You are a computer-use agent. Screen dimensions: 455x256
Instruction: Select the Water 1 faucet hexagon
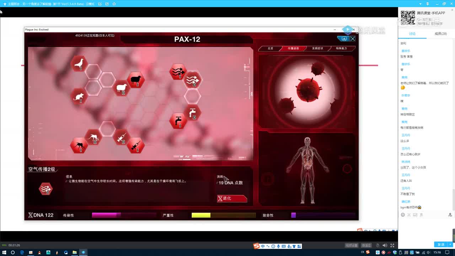[x=178, y=121]
